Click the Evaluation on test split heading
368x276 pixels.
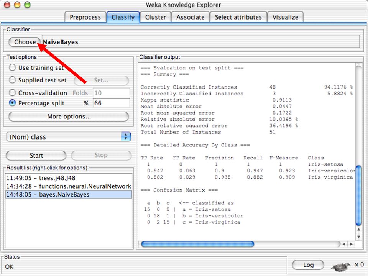tap(192, 68)
